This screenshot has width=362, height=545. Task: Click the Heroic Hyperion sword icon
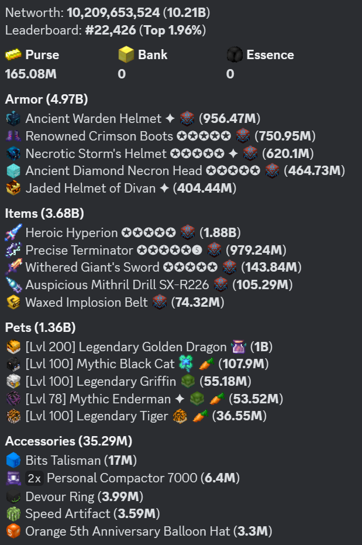click(x=13, y=233)
